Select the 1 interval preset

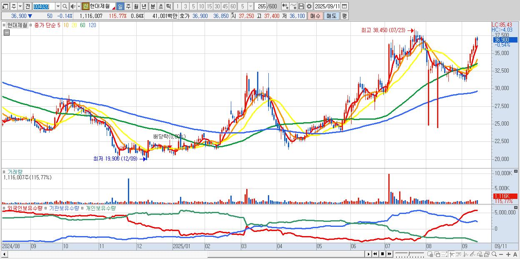[x=177, y=6]
